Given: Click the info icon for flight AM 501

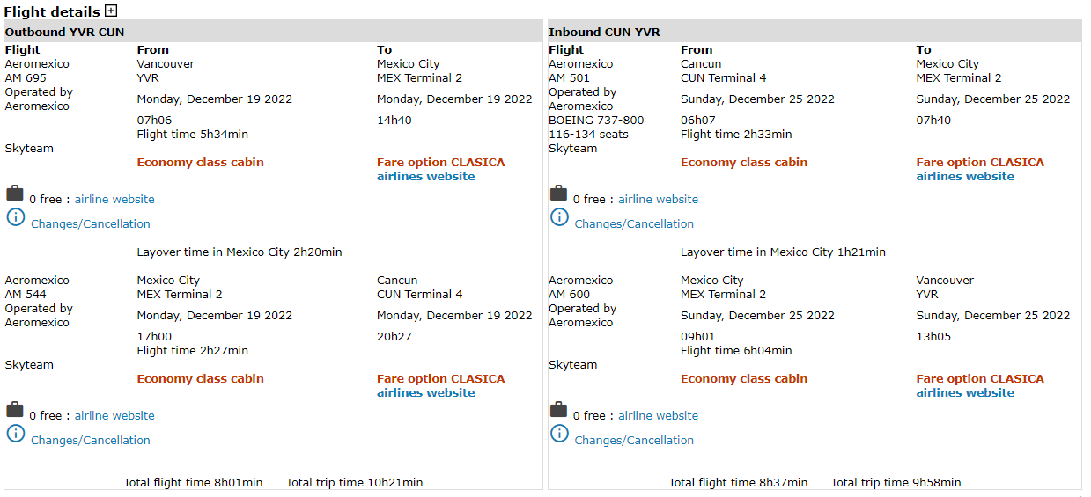Looking at the screenshot, I should pyautogui.click(x=559, y=217).
